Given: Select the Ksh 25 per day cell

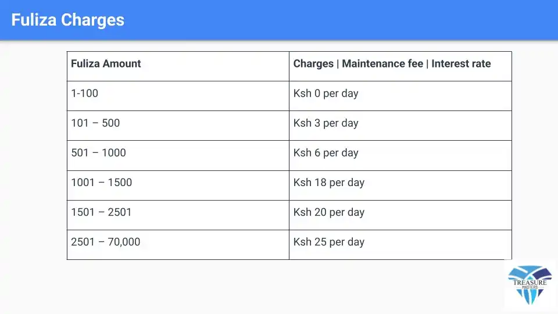Looking at the screenshot, I should click(x=400, y=245).
